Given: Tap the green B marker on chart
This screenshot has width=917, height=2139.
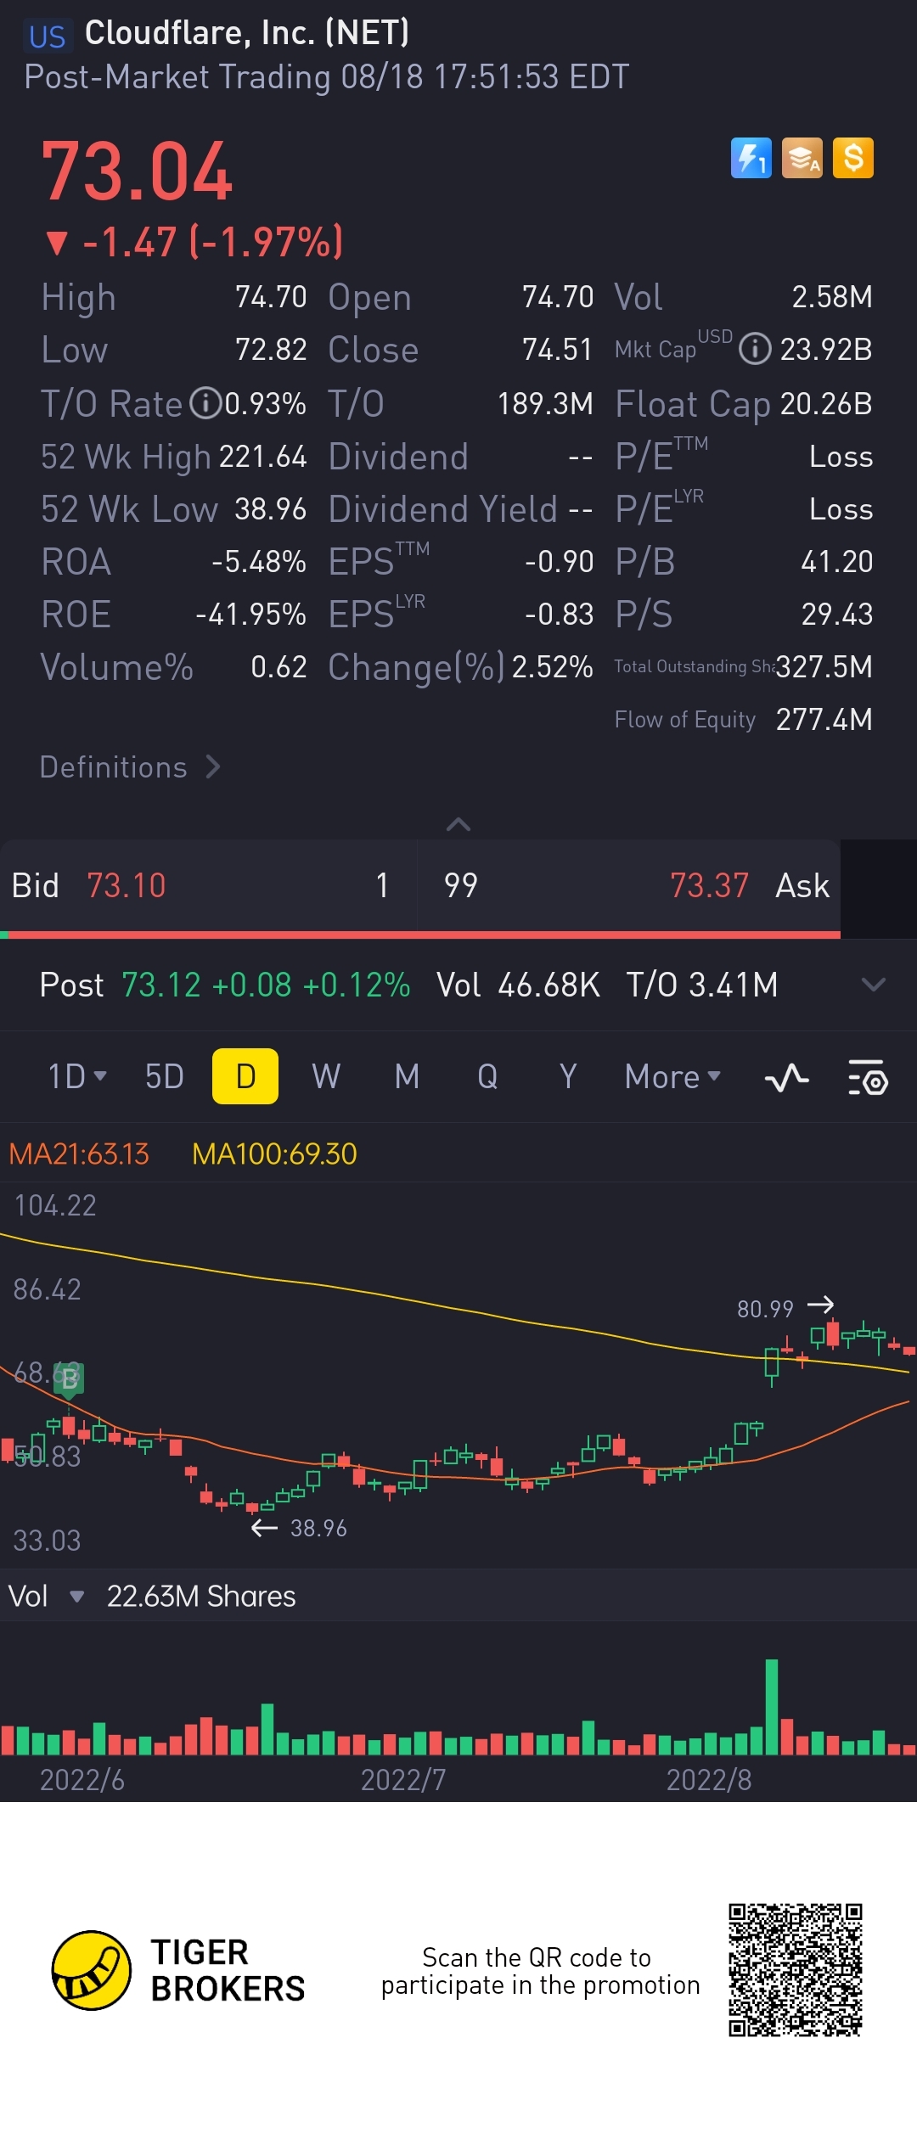Looking at the screenshot, I should click(x=69, y=1379).
